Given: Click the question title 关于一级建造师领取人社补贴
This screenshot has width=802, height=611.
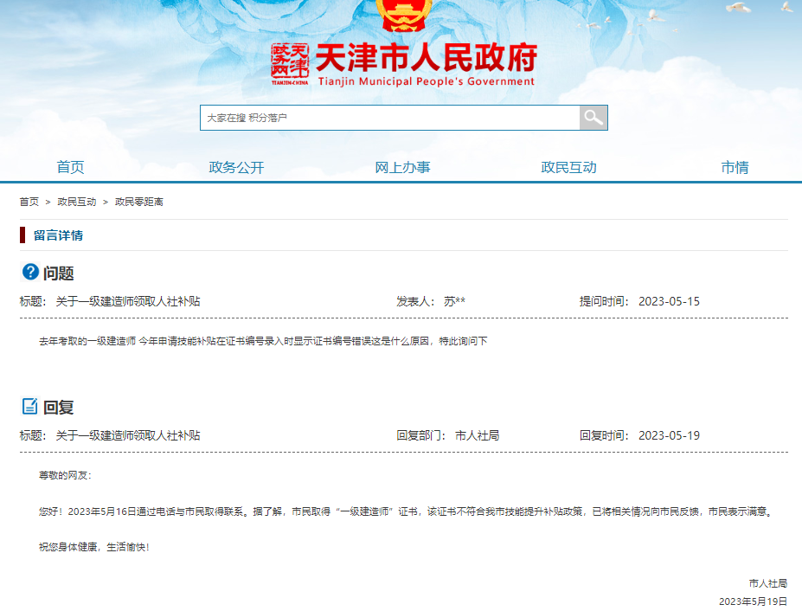Looking at the screenshot, I should (128, 301).
